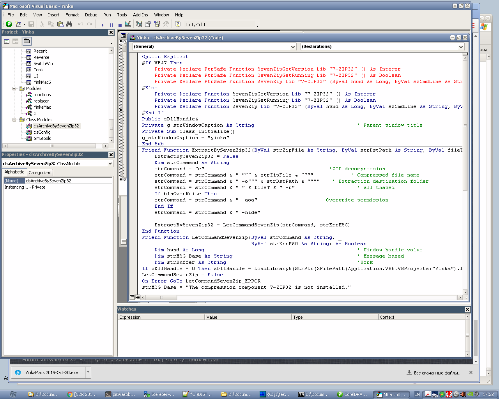Open Project Explorer from toolbar
499x399 pixels.
(139, 24)
